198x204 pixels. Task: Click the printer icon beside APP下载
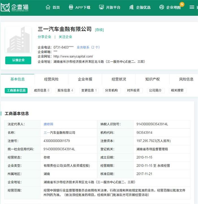pyautogui.click(x=71, y=7)
